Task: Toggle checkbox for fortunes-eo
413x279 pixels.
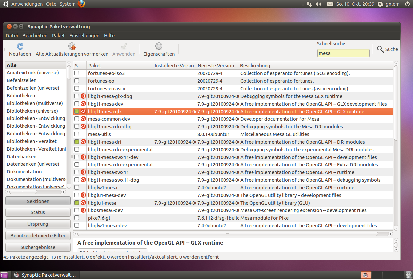Action: coord(77,81)
